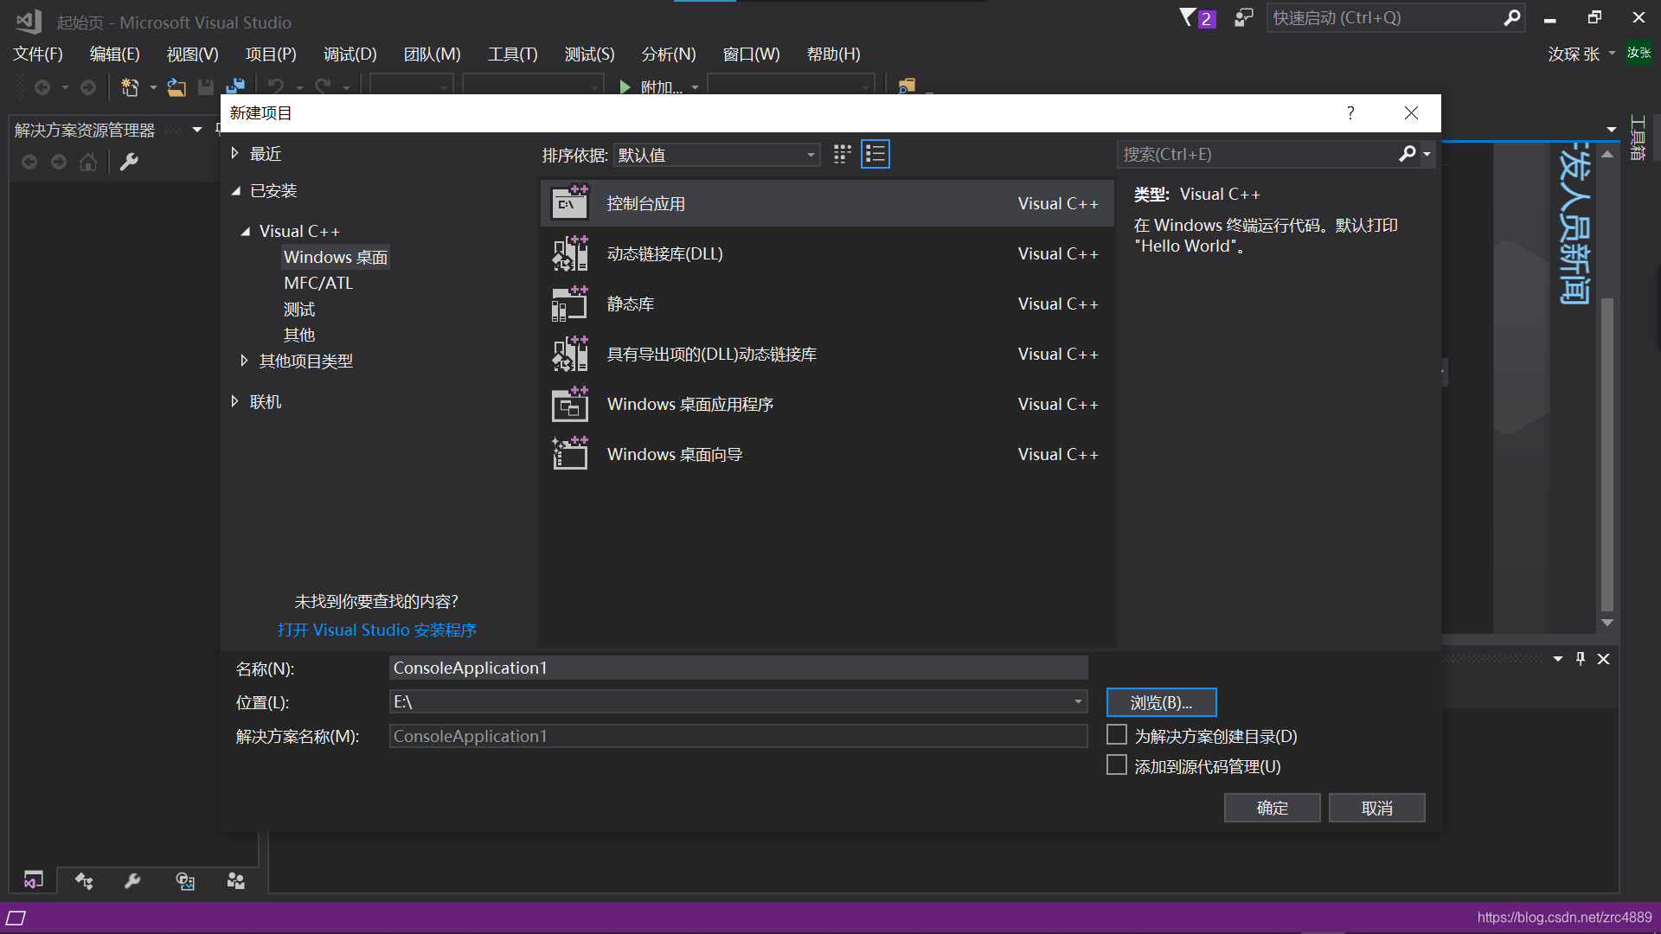Click the Undo toolbar icon
Screen dimensions: 1661x934
(275, 86)
